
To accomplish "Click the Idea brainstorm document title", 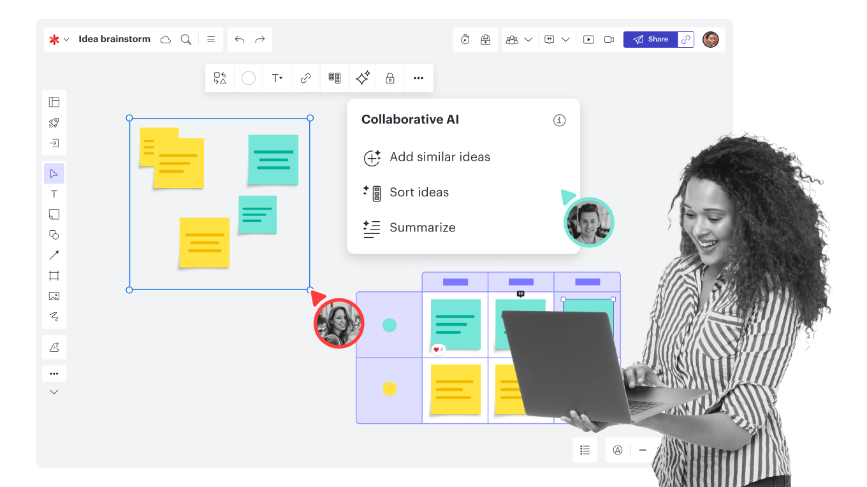I will click(114, 40).
